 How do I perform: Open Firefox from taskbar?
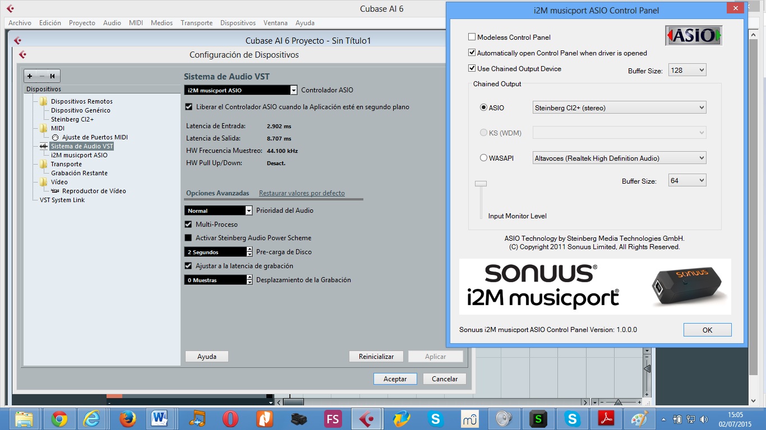(128, 419)
